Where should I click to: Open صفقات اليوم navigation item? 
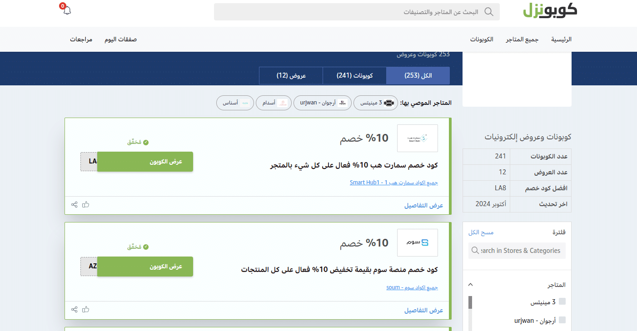(x=121, y=40)
